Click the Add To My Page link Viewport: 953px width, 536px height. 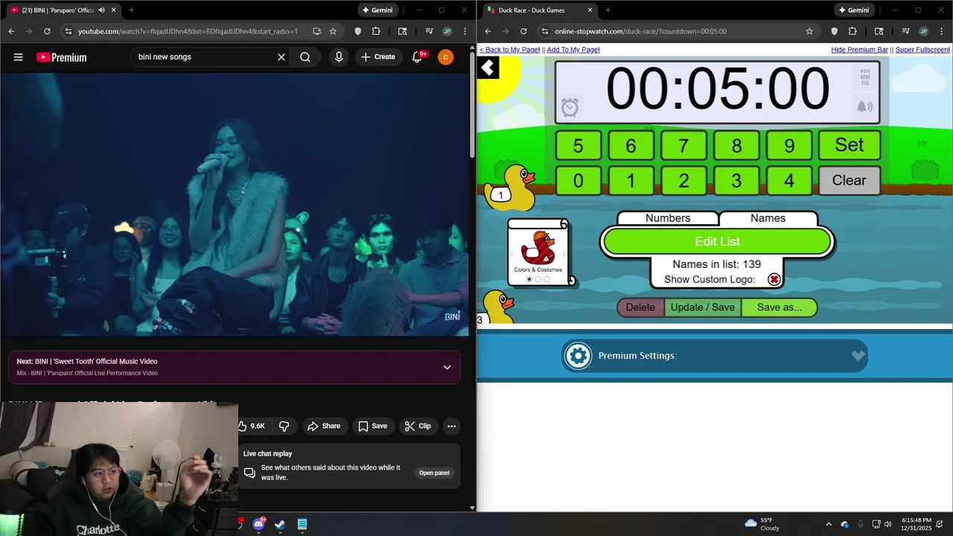tap(573, 50)
